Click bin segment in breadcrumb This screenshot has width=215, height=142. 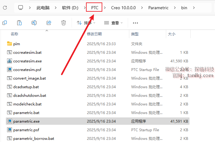click(x=184, y=8)
